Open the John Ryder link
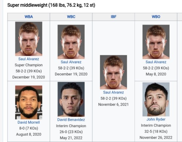The height and width of the screenshot is (142, 182). click(x=156, y=119)
